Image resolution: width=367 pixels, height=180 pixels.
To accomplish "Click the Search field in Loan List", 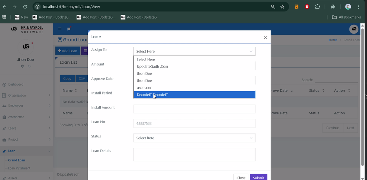I will click(336, 80).
